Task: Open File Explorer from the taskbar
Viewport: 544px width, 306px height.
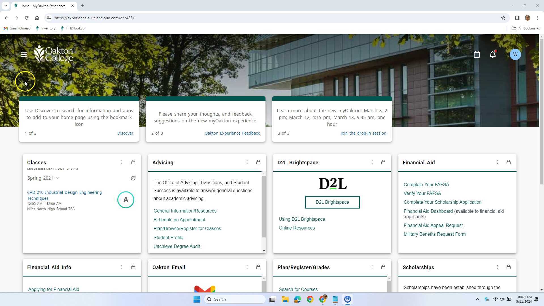Action: (285, 299)
